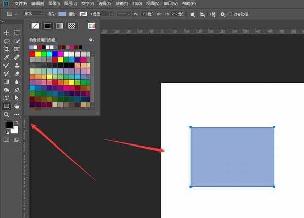Open the stroke line style dropdown

point(129,14)
